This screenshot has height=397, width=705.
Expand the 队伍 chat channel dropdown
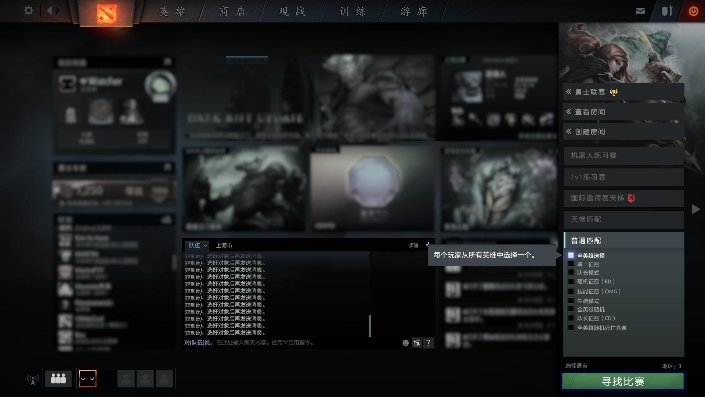pyautogui.click(x=198, y=246)
